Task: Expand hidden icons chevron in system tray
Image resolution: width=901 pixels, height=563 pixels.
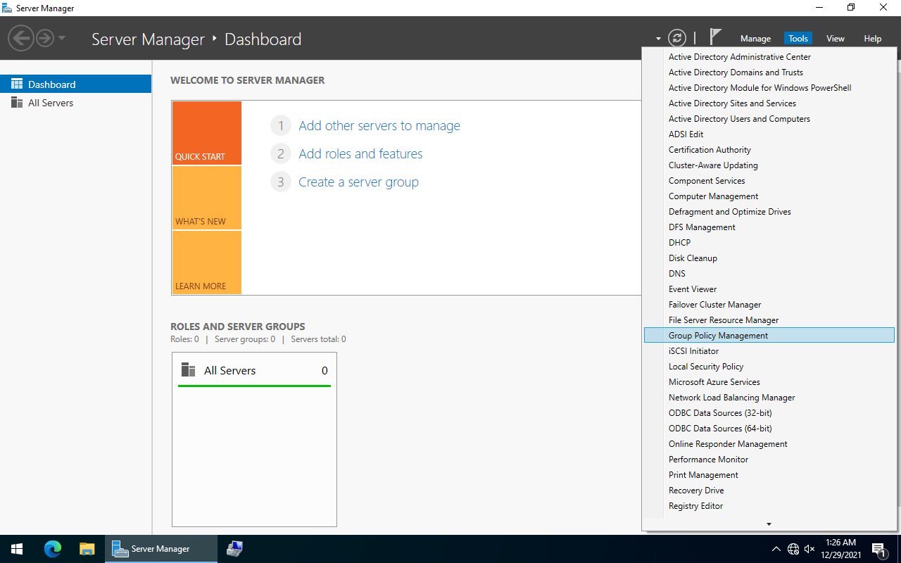Action: point(776,548)
